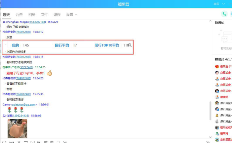Click the 群通知 panel header
This screenshot has height=143, width=232.
[x=220, y=23]
